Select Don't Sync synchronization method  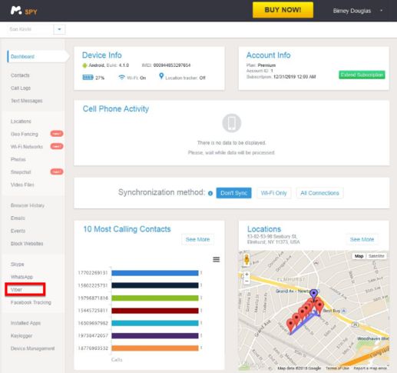pos(233,193)
